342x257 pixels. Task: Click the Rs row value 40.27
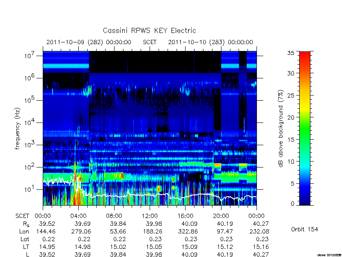[x=261, y=224]
